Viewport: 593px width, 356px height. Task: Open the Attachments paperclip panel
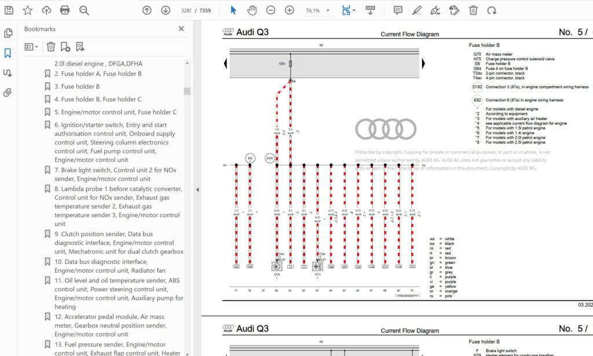click(8, 93)
